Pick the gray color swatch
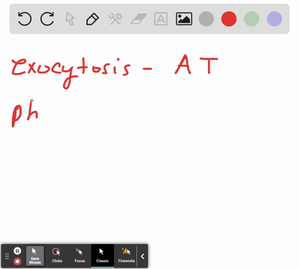The width and height of the screenshot is (299, 269). tap(206, 19)
